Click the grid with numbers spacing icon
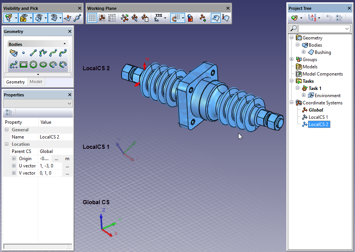This screenshot has width=355, height=252. tap(112, 17)
